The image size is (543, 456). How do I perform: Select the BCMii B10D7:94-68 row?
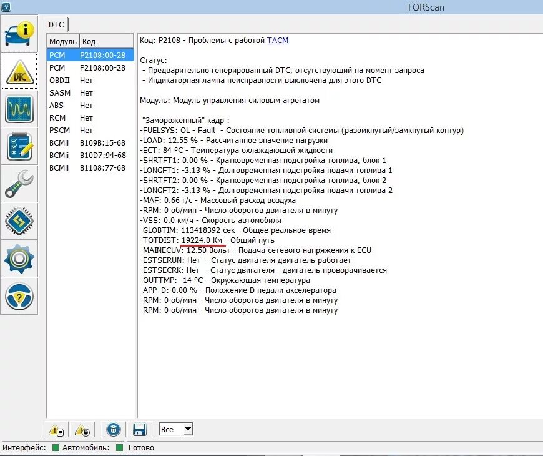click(x=90, y=155)
